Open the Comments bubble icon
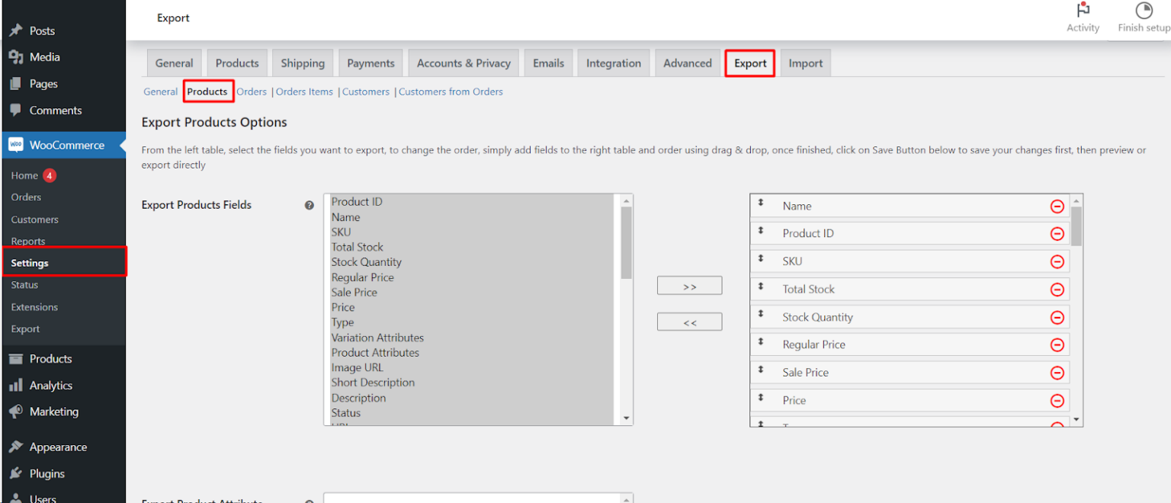Screen dimensions: 1171x503 click(x=17, y=110)
